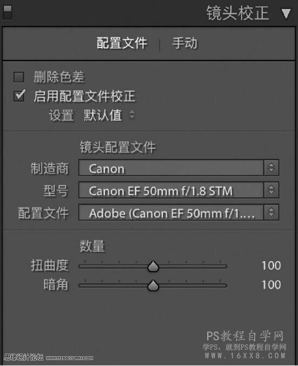Uncheck 启用配置文件校正 checkbox
298x366 pixels.
[19, 96]
